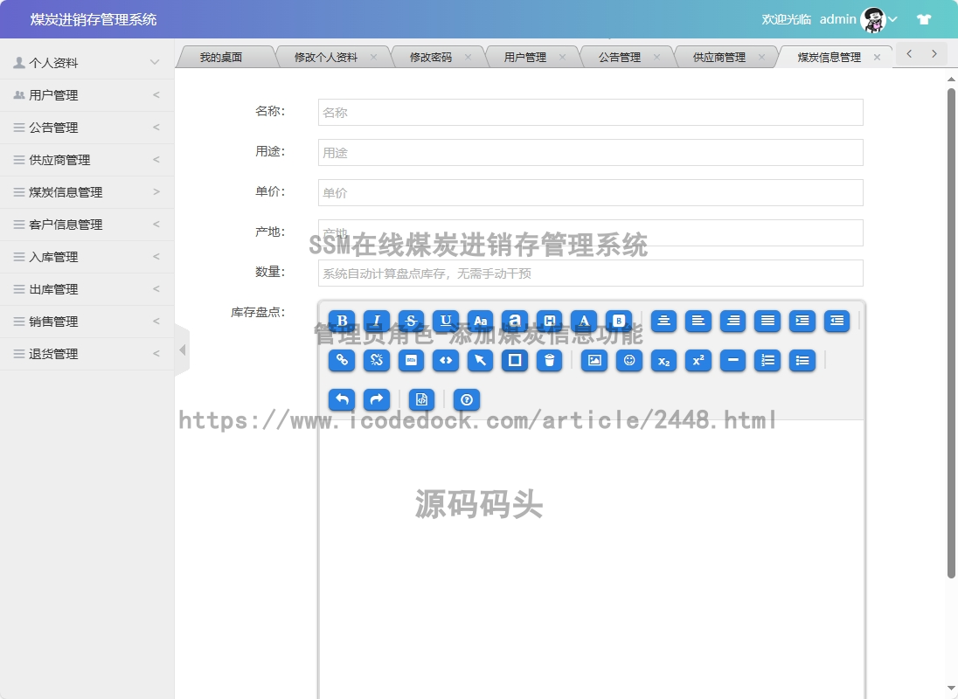The width and height of the screenshot is (958, 699).
Task: Open the emoji smiley picker
Action: (629, 360)
